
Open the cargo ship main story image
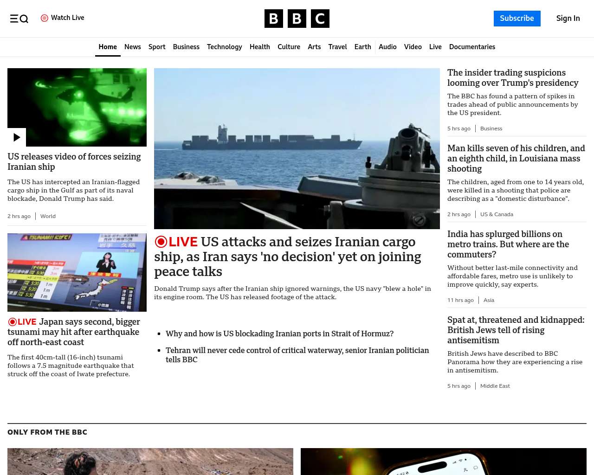tap(297, 148)
